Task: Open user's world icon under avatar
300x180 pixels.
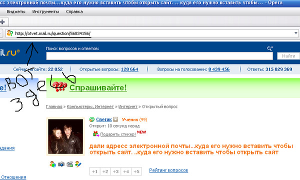Action: tap(52, 164)
